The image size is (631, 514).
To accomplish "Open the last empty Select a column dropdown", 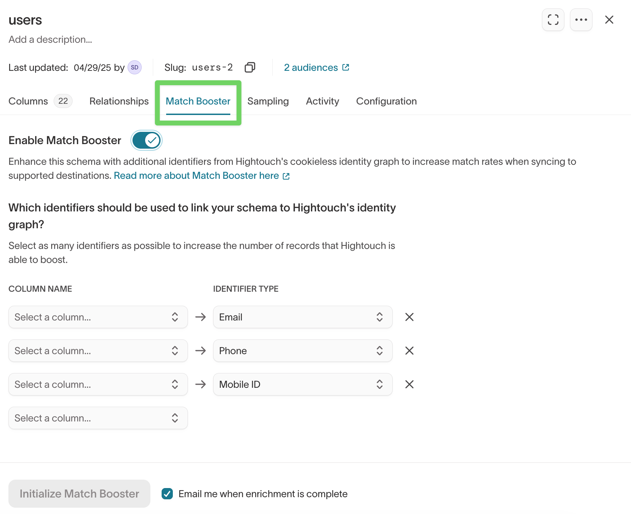I will coord(98,418).
